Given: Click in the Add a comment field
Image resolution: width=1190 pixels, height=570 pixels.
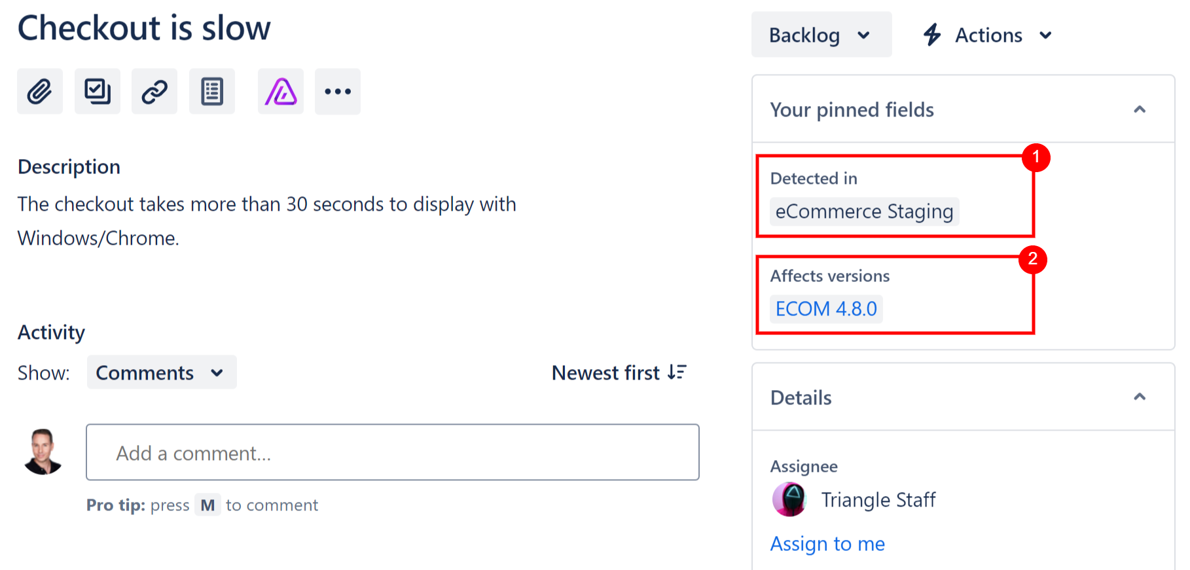Looking at the screenshot, I should click(393, 453).
